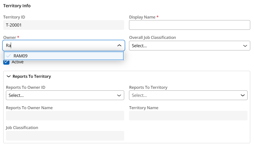Click the down arrow in Reports To Owner ID
The image size is (254, 147).
pyautogui.click(x=119, y=95)
